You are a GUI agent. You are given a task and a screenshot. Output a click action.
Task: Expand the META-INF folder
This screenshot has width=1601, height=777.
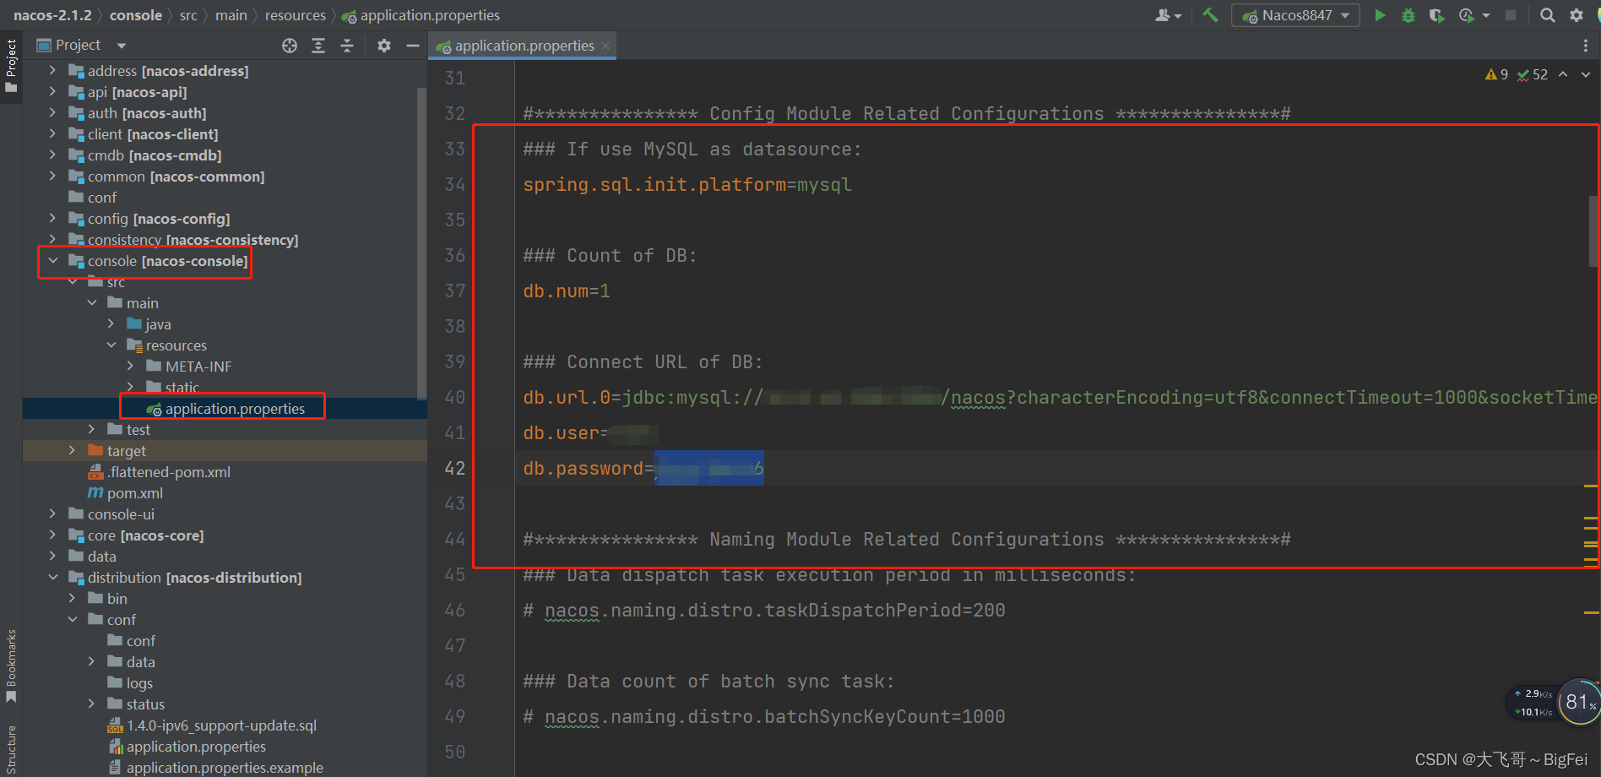pyautogui.click(x=130, y=367)
